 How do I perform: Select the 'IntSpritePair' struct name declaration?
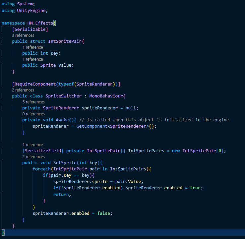click(x=65, y=41)
